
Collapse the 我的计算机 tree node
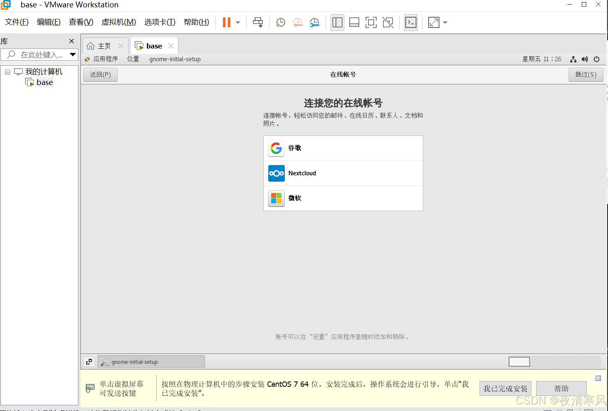(x=7, y=72)
